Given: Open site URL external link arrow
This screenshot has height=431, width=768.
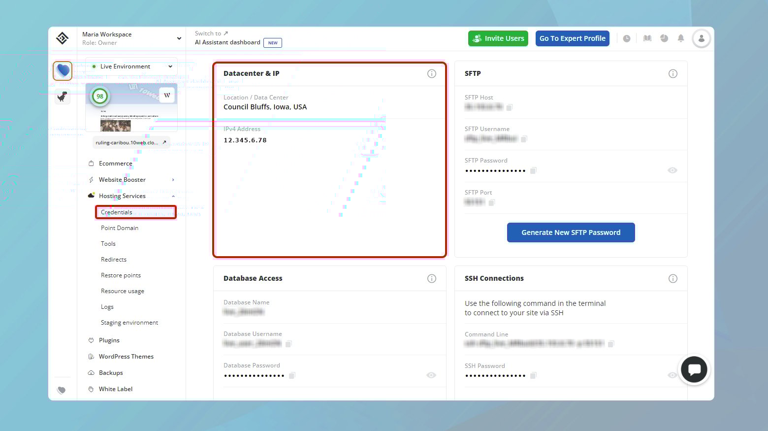Looking at the screenshot, I should coord(164,142).
